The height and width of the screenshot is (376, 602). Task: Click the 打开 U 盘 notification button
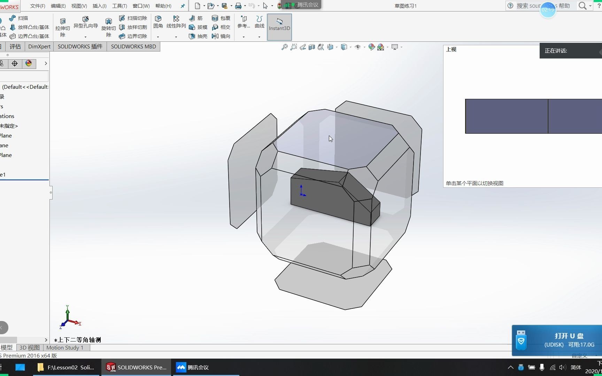pos(557,340)
